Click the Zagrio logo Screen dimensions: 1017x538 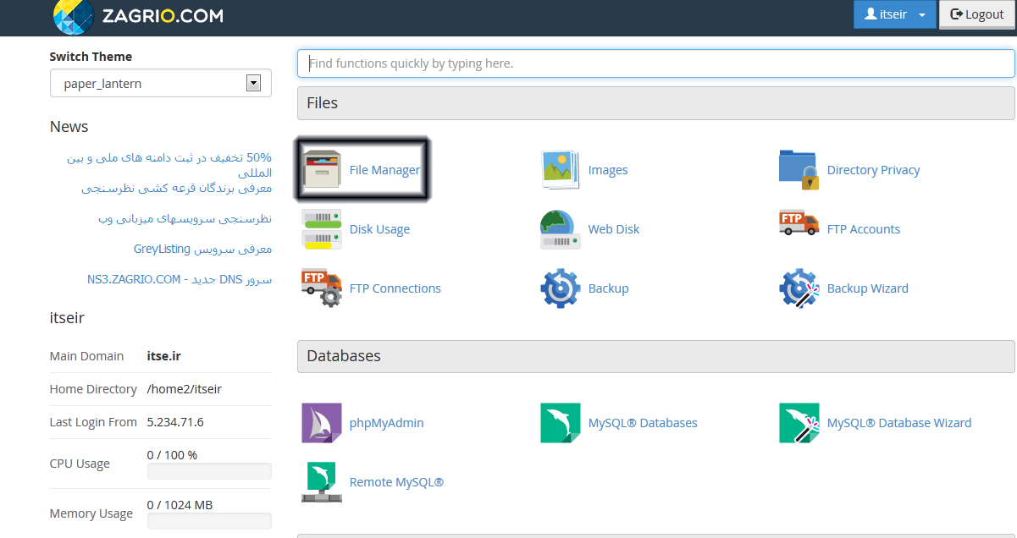click(x=139, y=16)
